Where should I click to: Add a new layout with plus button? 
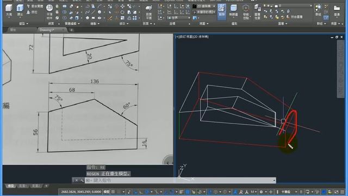click(x=46, y=186)
